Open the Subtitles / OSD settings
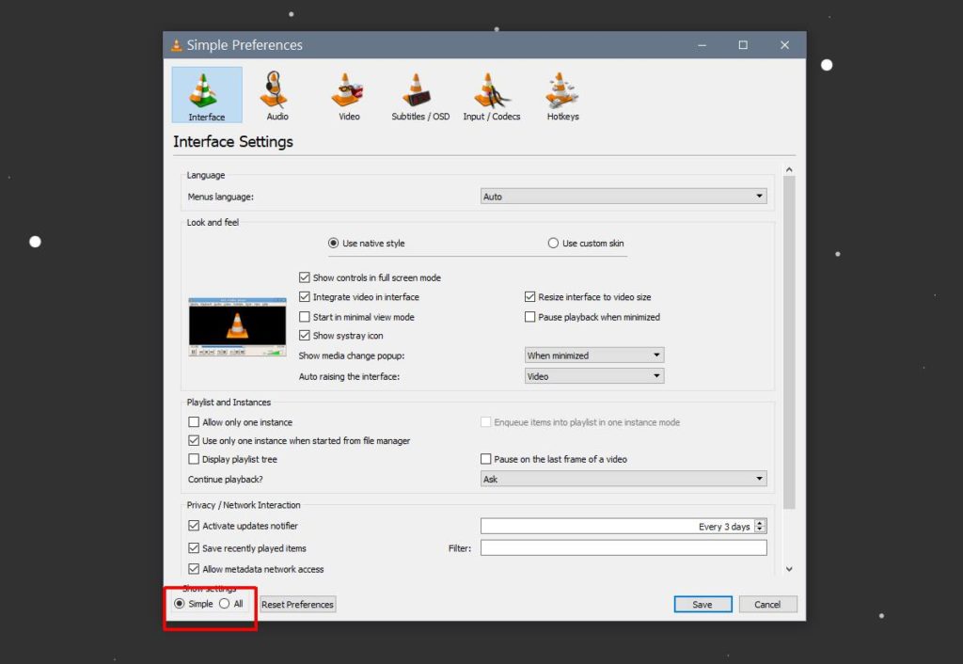963x664 pixels. click(419, 93)
